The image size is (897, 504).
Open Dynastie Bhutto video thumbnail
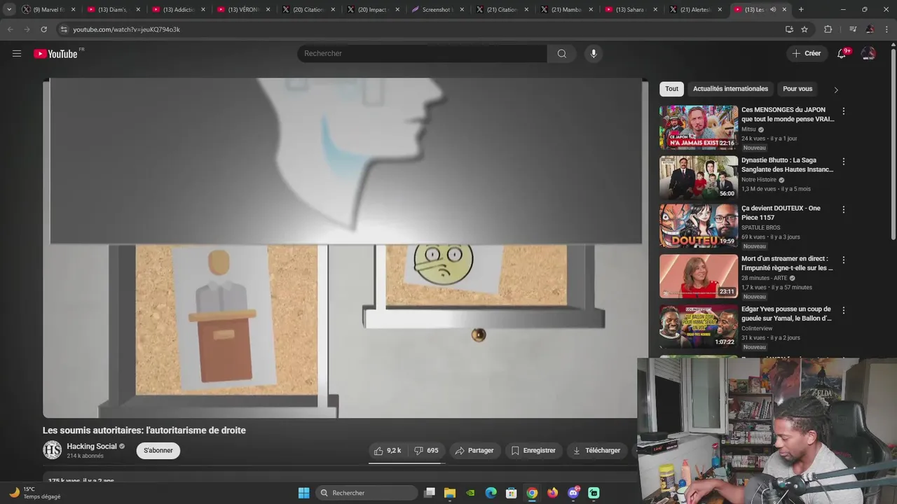[699, 178]
